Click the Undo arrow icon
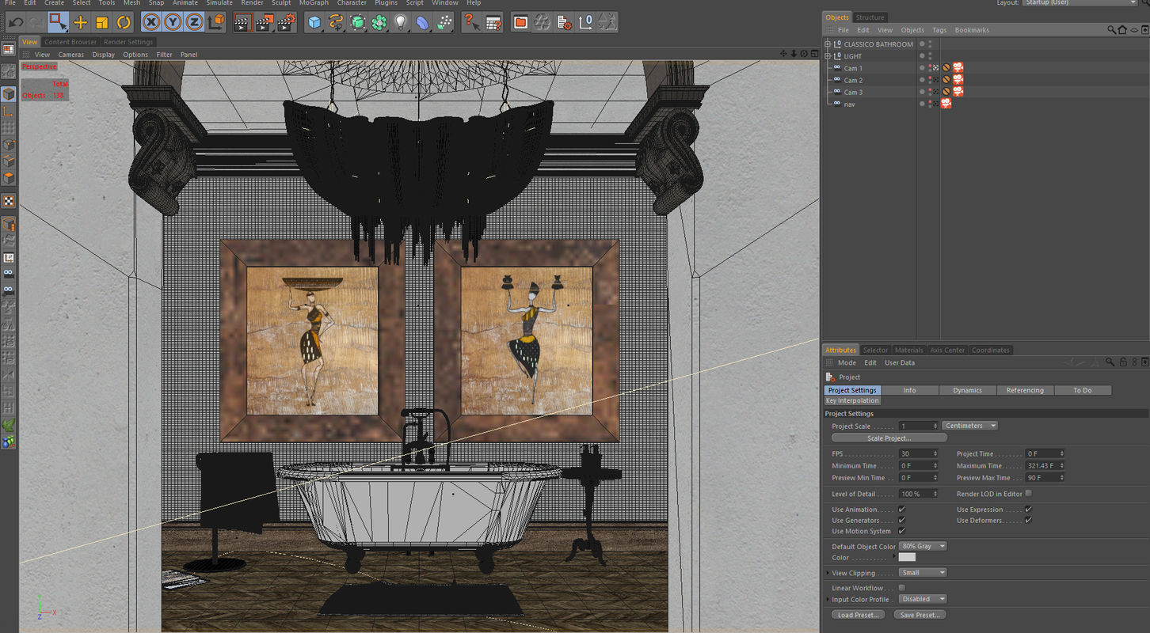This screenshot has width=1150, height=633. (x=15, y=22)
